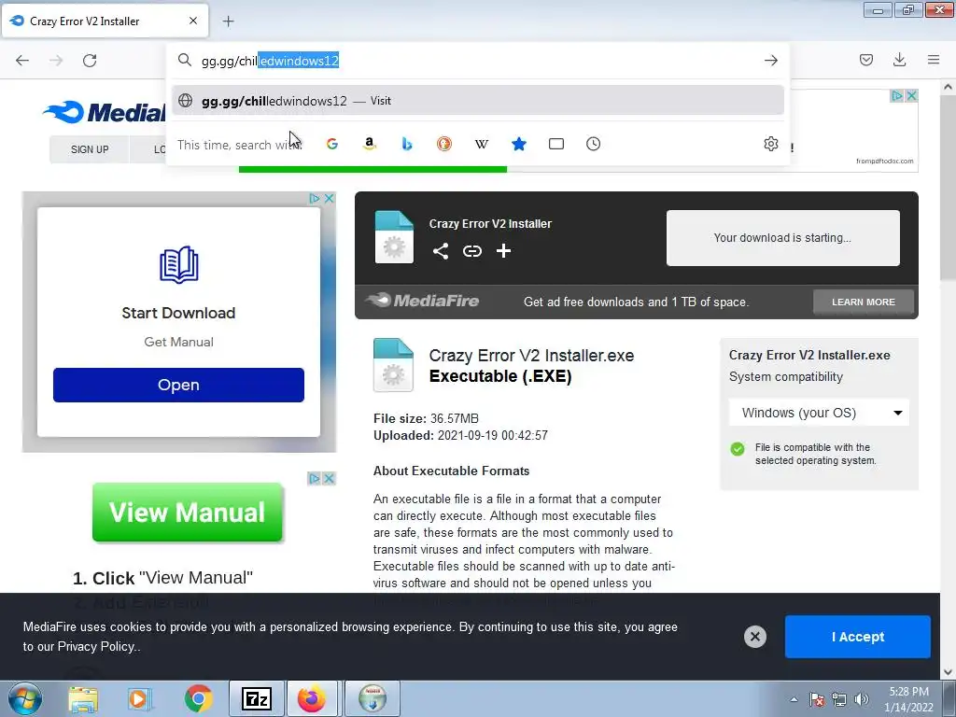
Task: Click the LEARN MORE button
Action: click(864, 302)
